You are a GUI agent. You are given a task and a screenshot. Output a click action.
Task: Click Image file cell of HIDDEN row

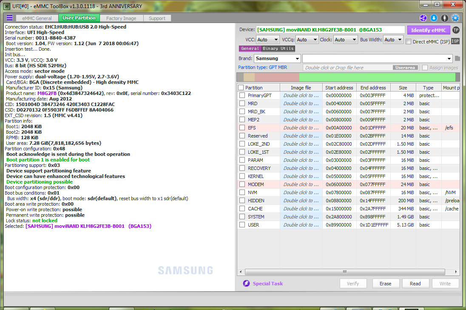301,201
